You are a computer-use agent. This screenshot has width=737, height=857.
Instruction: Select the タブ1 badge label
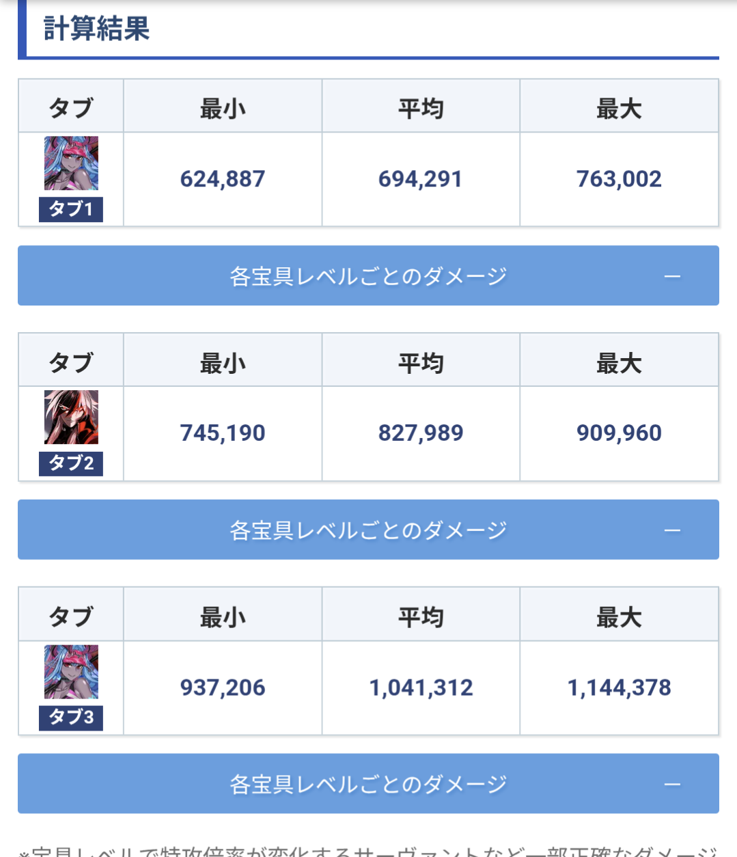tap(71, 209)
